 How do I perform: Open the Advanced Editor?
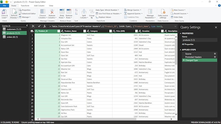(27, 14)
